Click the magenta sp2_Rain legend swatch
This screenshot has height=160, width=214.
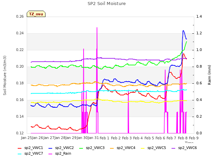[x=50, y=154]
